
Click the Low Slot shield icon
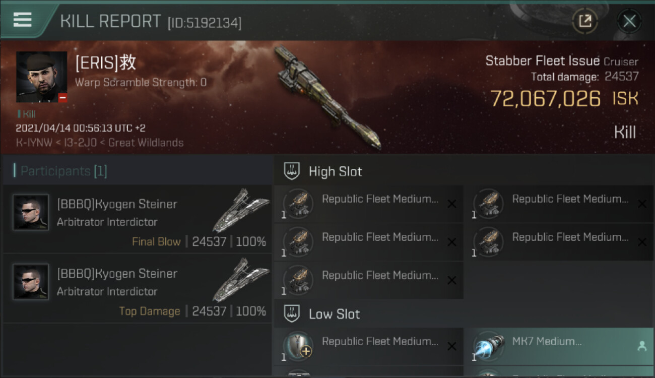click(292, 313)
